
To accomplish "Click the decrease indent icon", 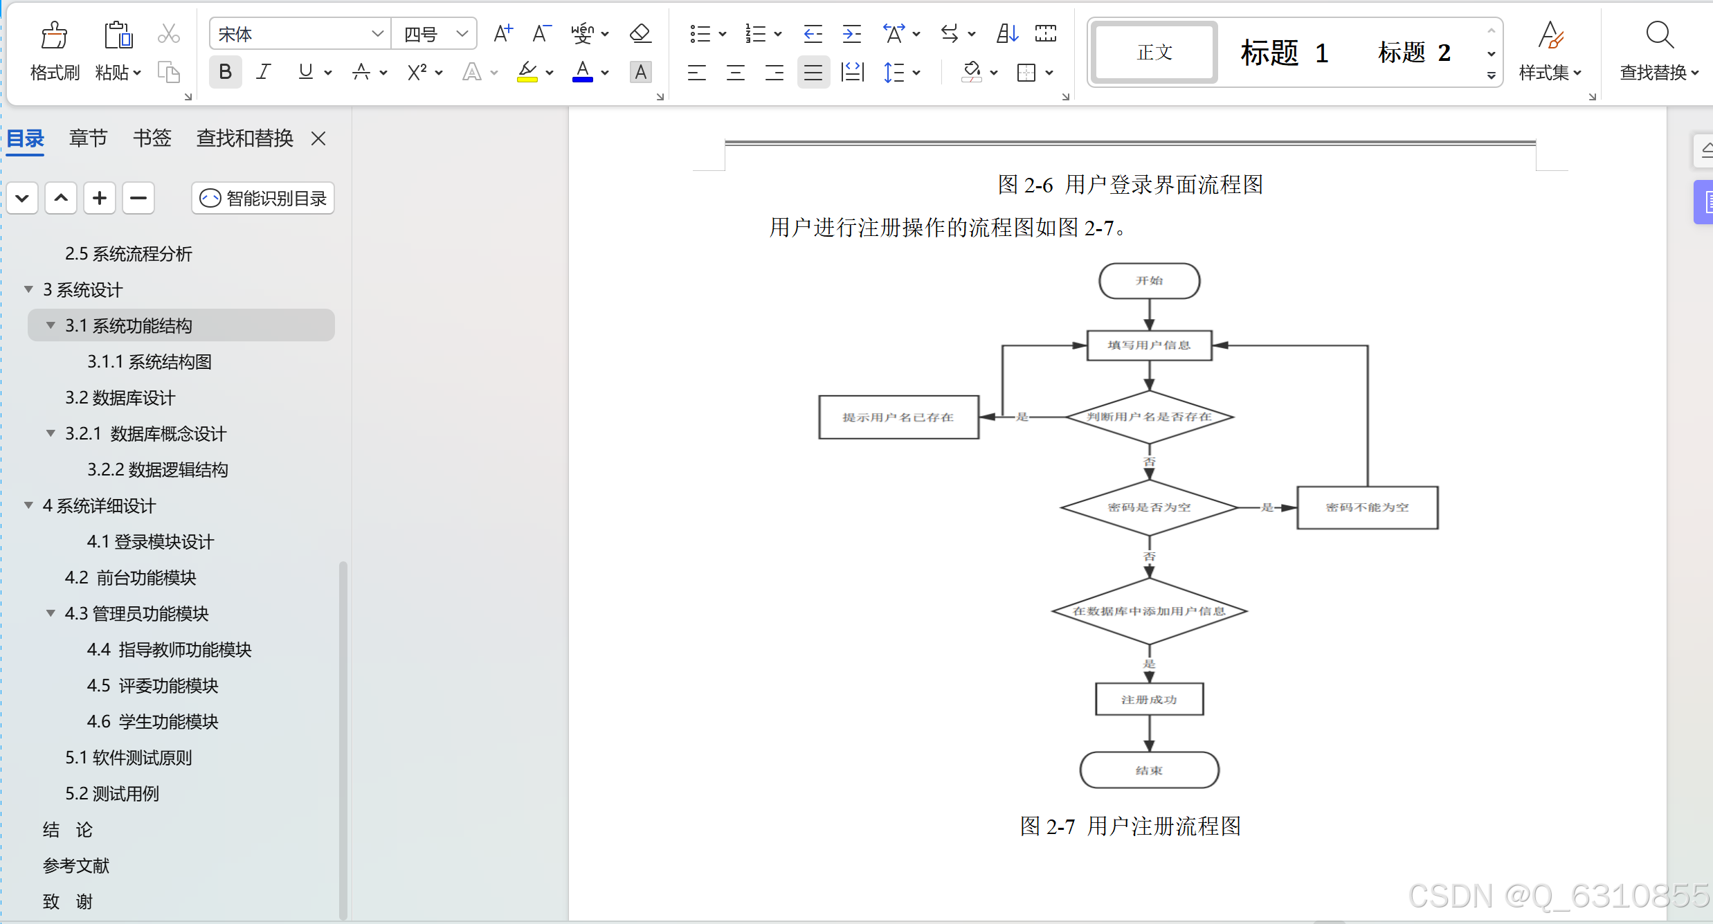I will 813,33.
